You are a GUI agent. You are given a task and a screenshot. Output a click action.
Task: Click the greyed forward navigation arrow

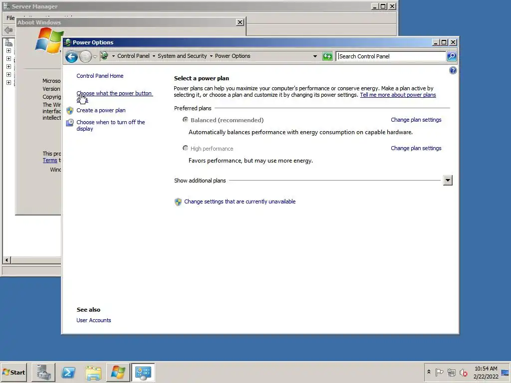pyautogui.click(x=85, y=57)
